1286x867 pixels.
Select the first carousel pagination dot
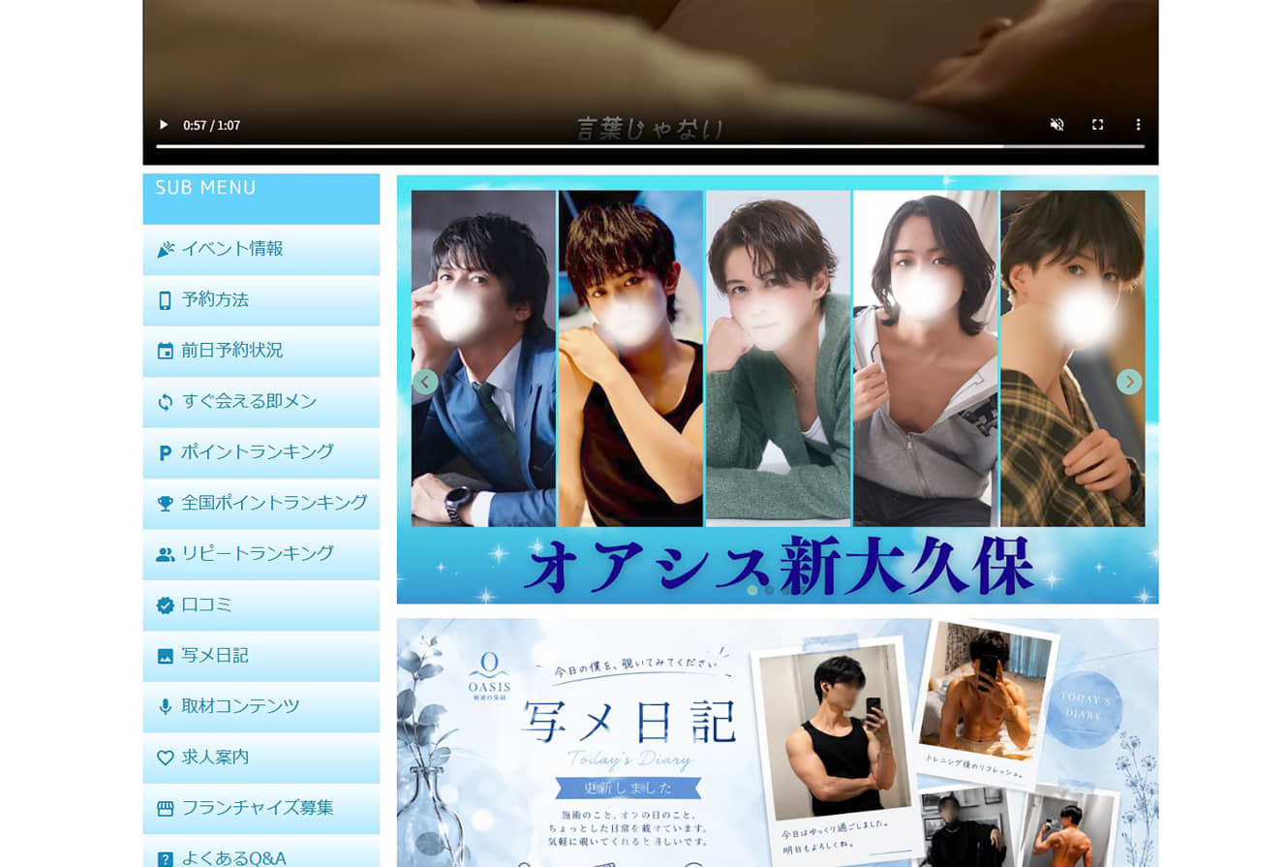coord(752,590)
